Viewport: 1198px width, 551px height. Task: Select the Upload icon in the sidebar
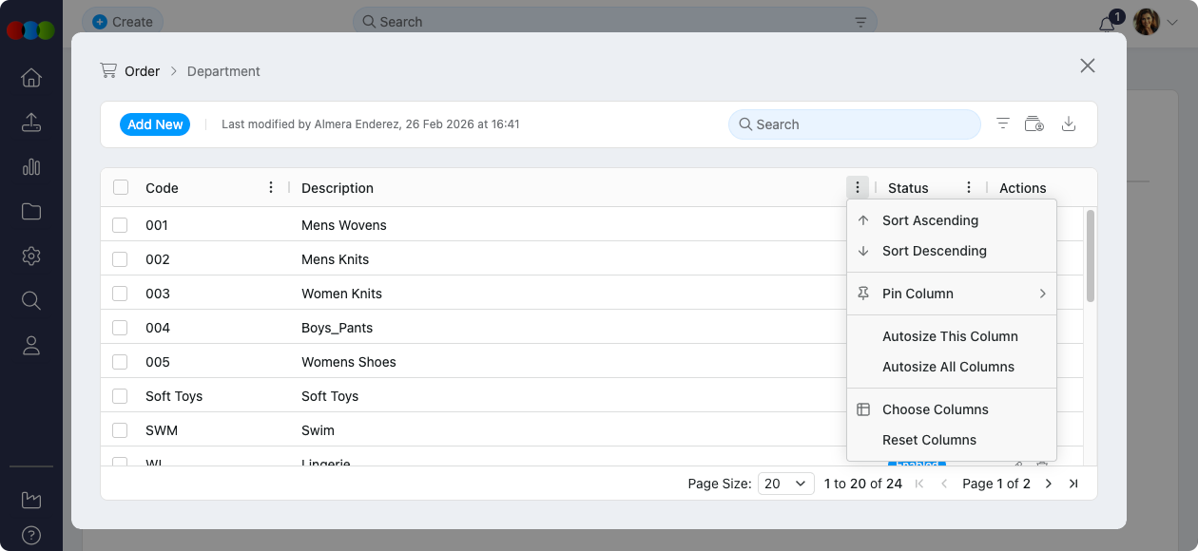pos(31,122)
